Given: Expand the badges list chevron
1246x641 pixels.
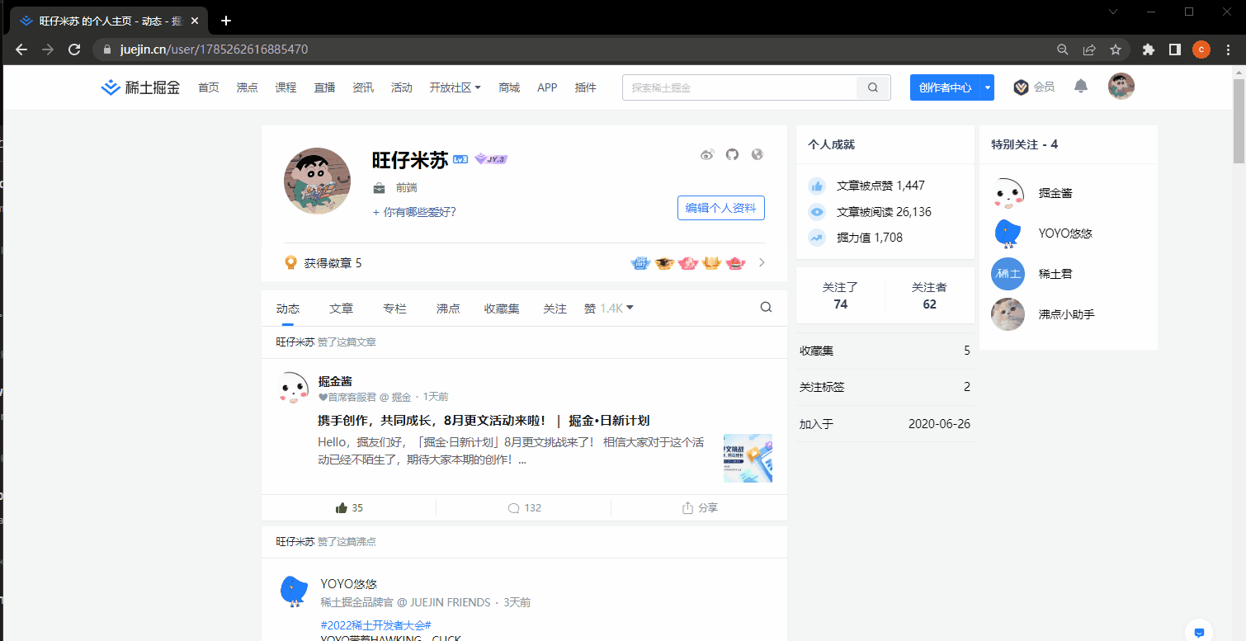Looking at the screenshot, I should pos(761,263).
